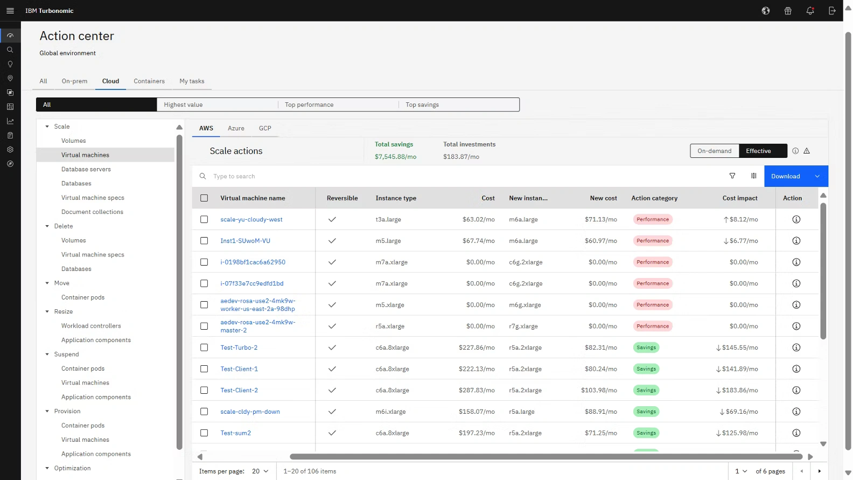The image size is (853, 480).
Task: Open the Test-Client-1 virtual machine link
Action: point(239,369)
